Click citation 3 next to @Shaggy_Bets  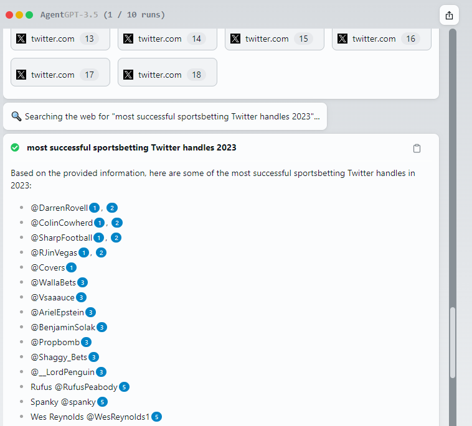click(93, 357)
